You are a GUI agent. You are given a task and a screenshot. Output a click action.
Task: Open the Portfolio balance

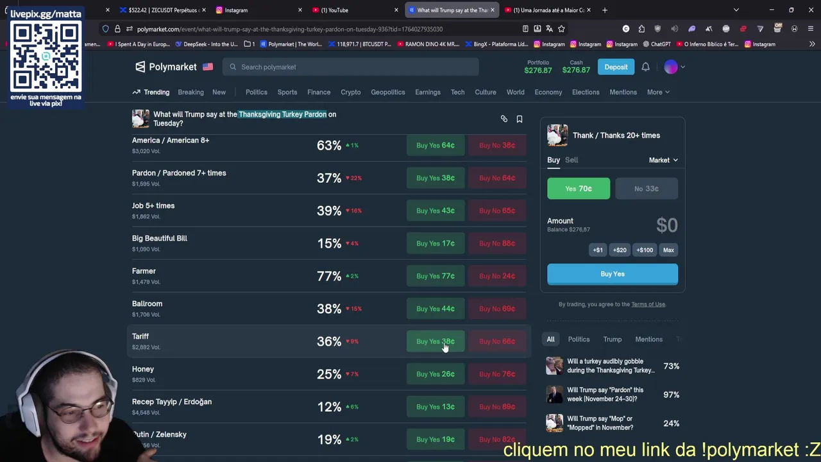pyautogui.click(x=538, y=67)
